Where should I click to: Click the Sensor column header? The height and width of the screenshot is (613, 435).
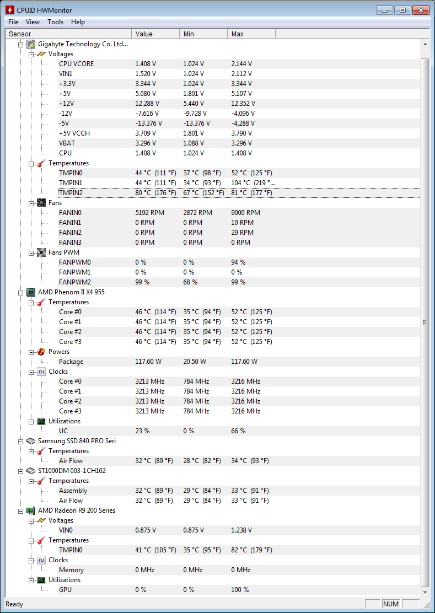(68, 34)
